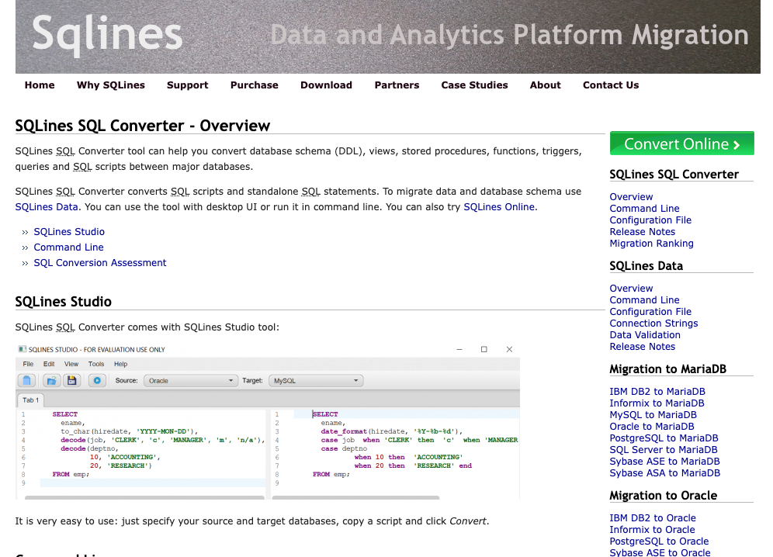
Task: Go to the Support page
Action: pos(187,85)
